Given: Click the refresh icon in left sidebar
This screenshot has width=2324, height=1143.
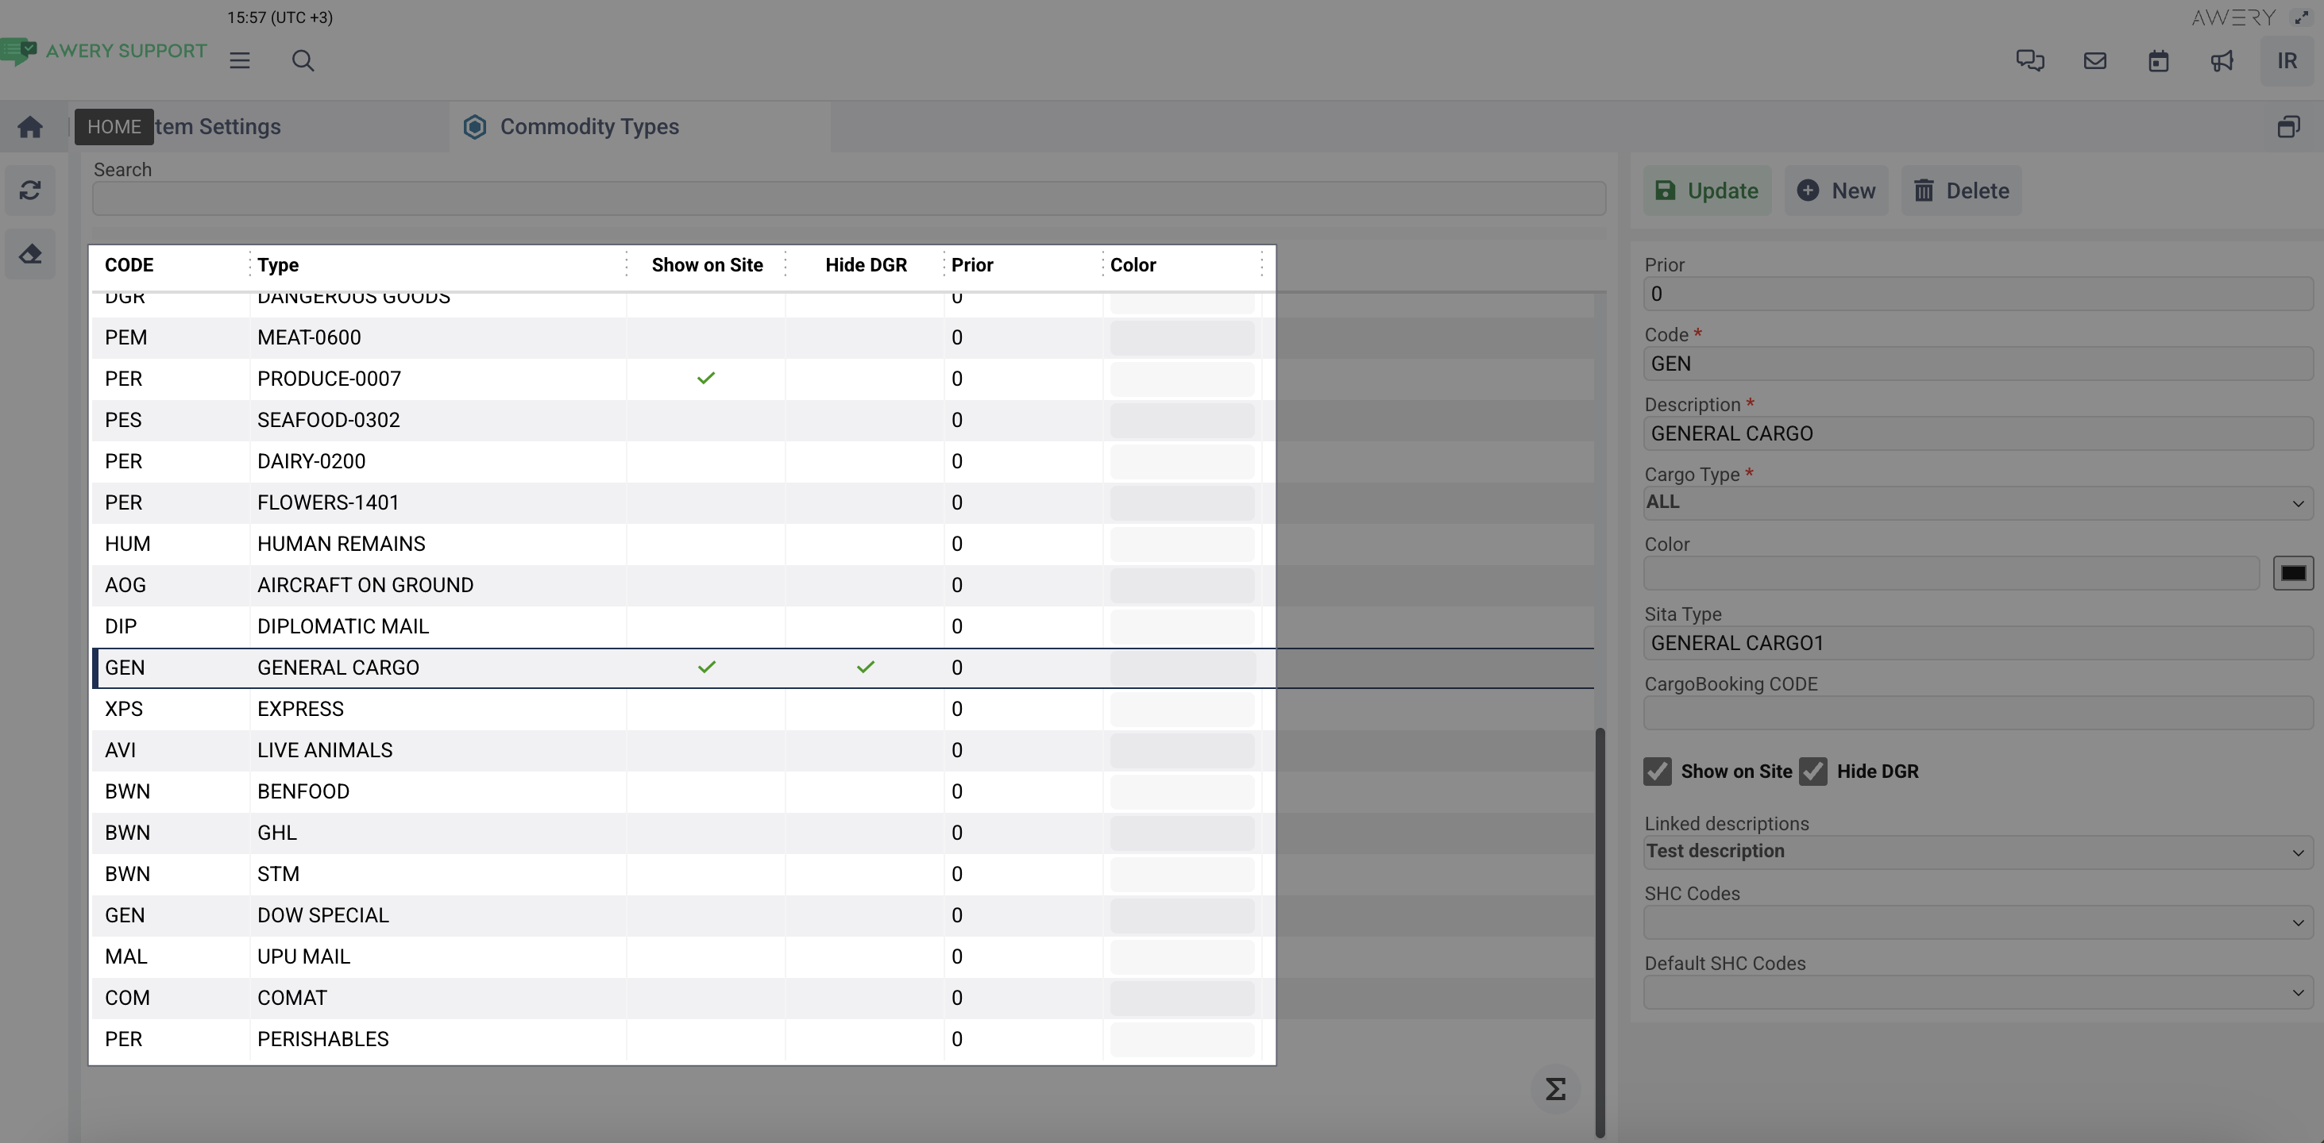Looking at the screenshot, I should pos(29,190).
